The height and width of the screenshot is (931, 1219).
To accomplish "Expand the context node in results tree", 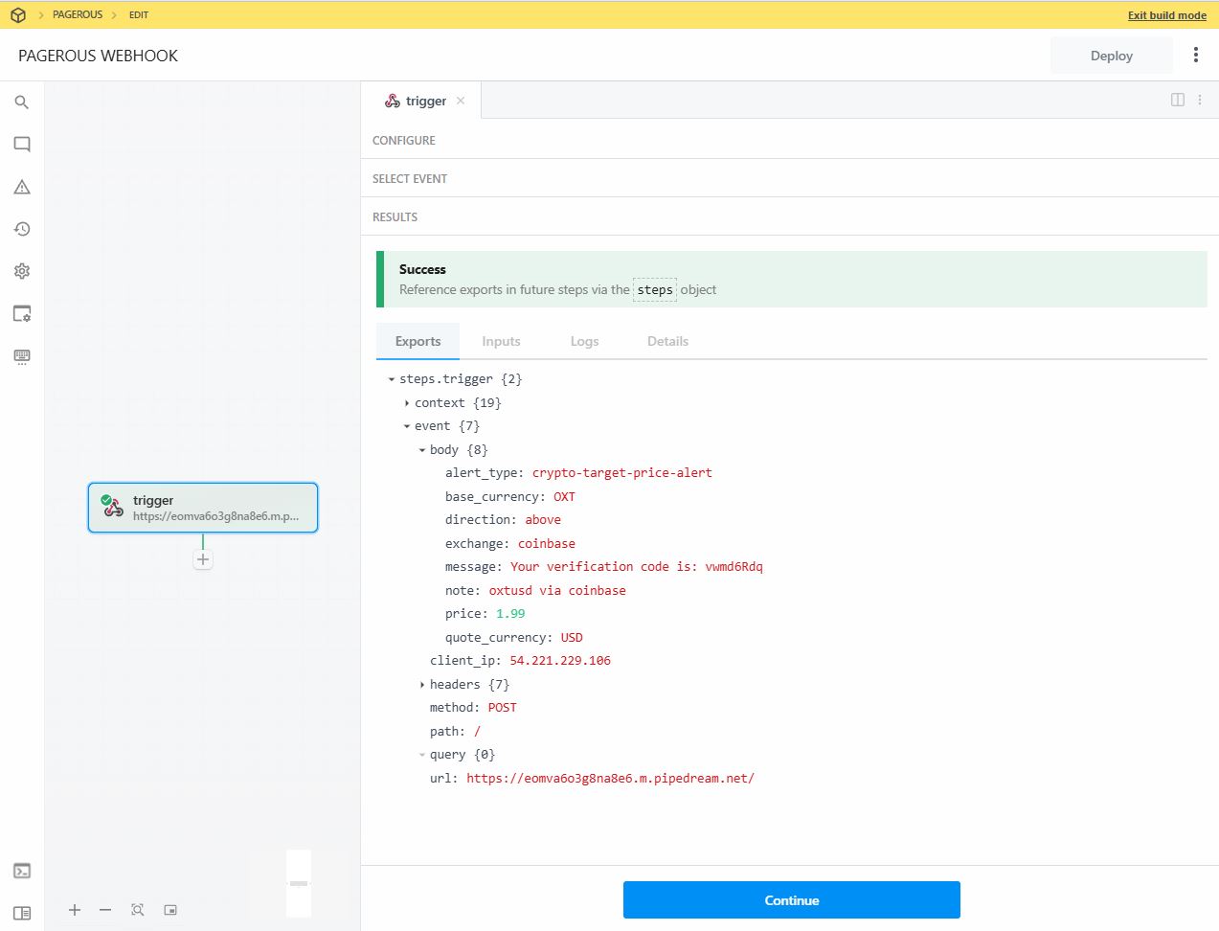I will pos(408,402).
